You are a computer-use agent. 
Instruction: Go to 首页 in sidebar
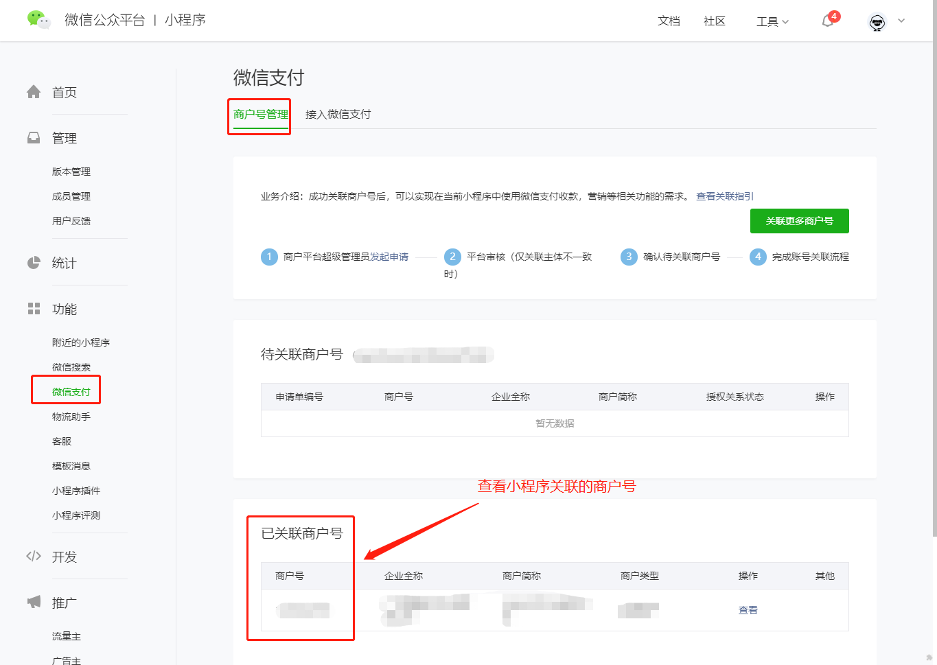pos(65,92)
